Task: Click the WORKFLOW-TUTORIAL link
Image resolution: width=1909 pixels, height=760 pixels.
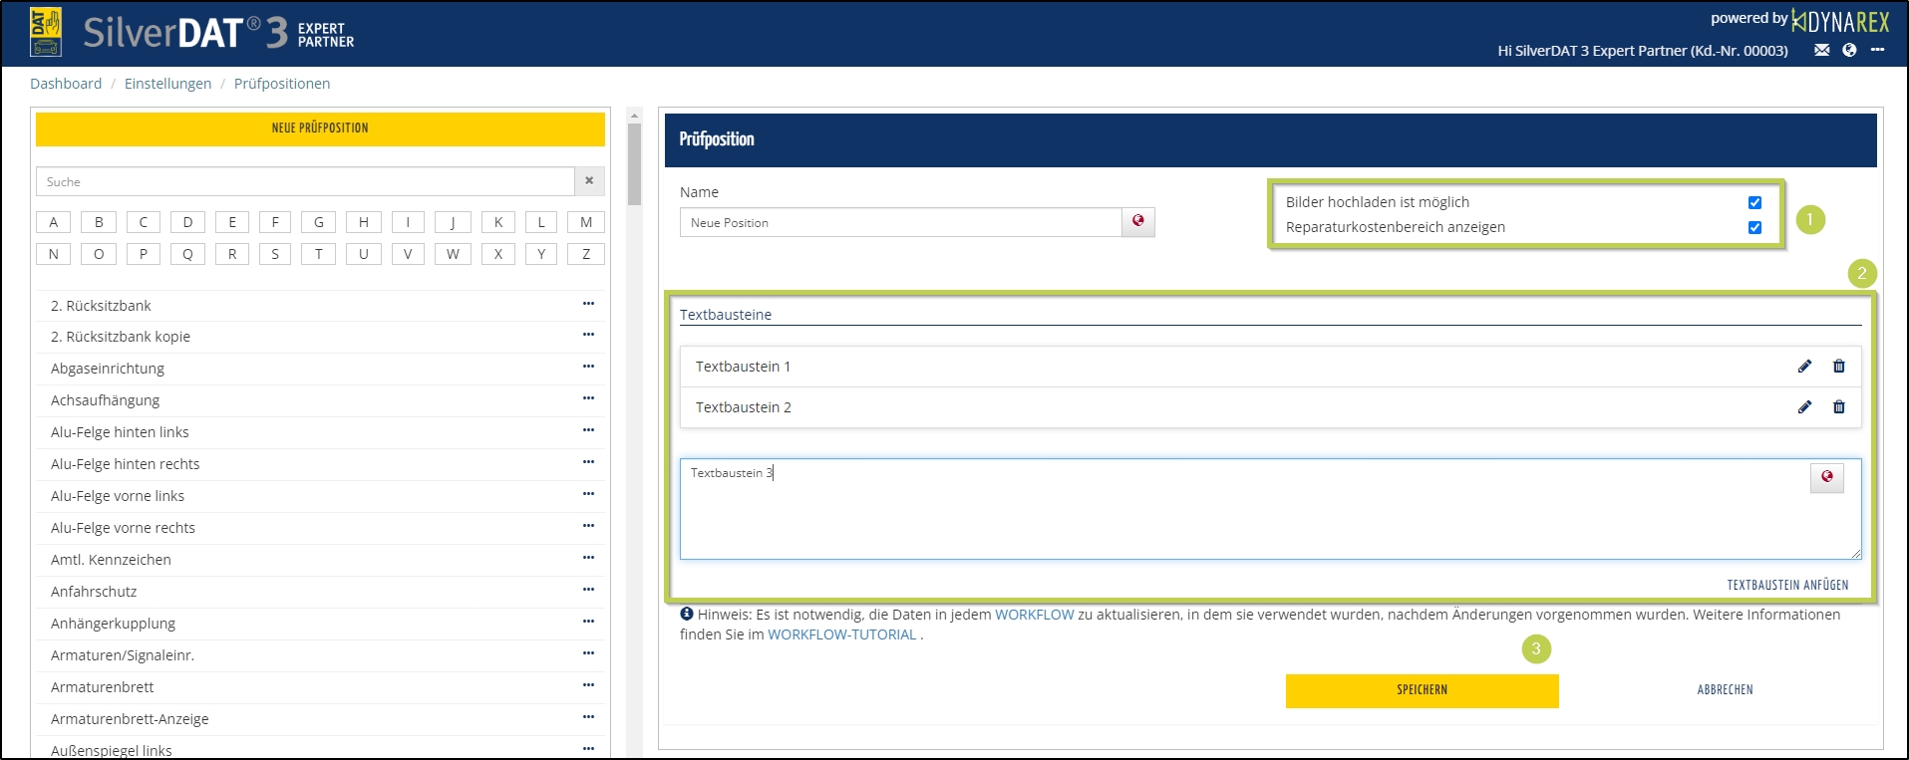Action: [841, 634]
